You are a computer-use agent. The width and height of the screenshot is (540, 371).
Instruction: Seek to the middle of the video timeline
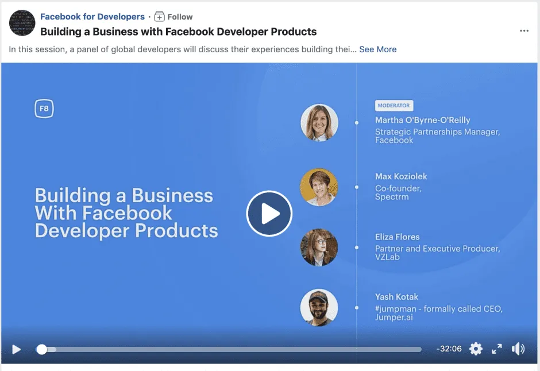tap(228, 349)
